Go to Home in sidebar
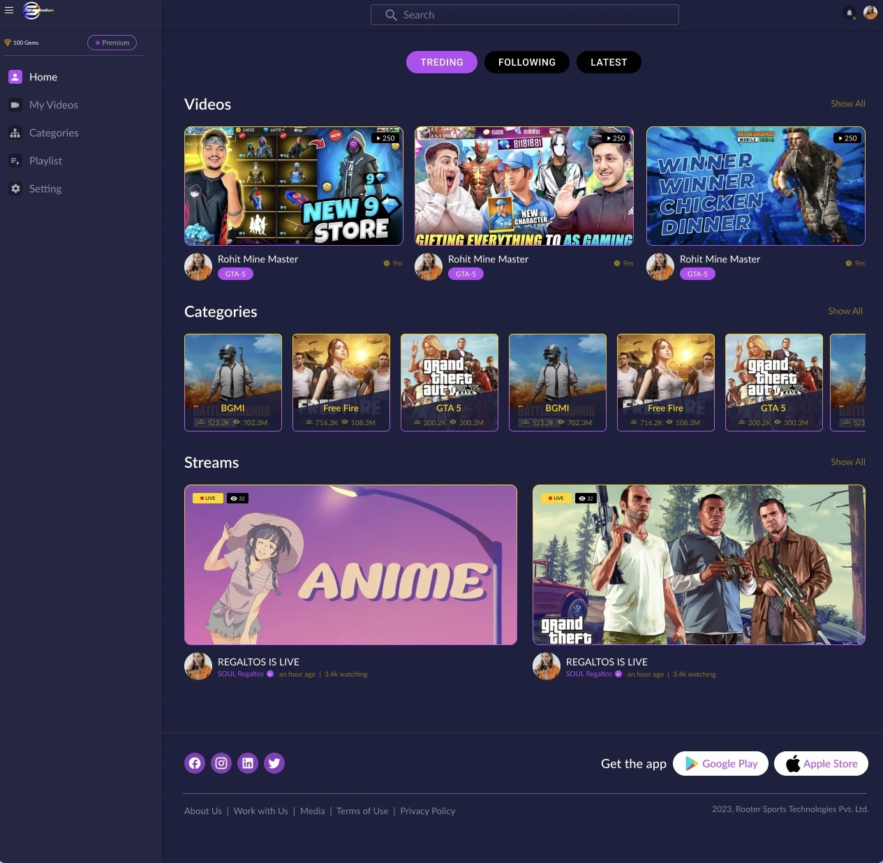 click(x=43, y=77)
